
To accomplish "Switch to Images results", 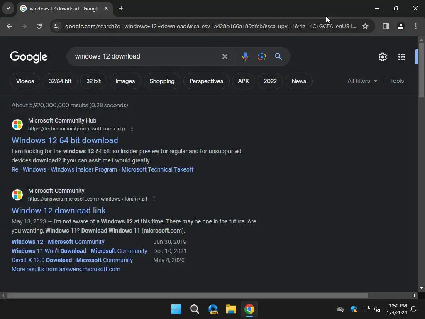I will pos(125,81).
